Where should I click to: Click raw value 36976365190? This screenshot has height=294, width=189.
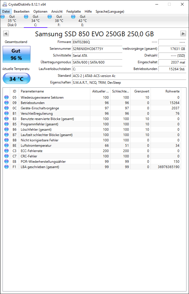(169, 167)
